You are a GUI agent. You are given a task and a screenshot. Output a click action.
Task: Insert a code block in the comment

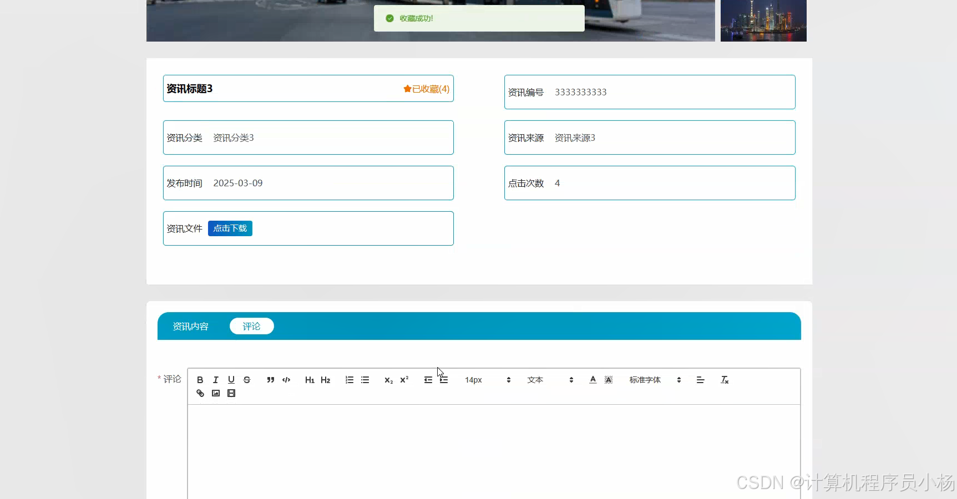coord(286,380)
